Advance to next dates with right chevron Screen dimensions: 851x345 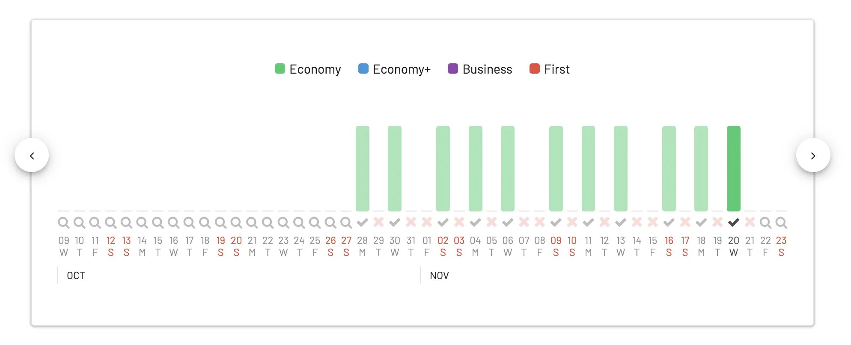click(x=813, y=155)
